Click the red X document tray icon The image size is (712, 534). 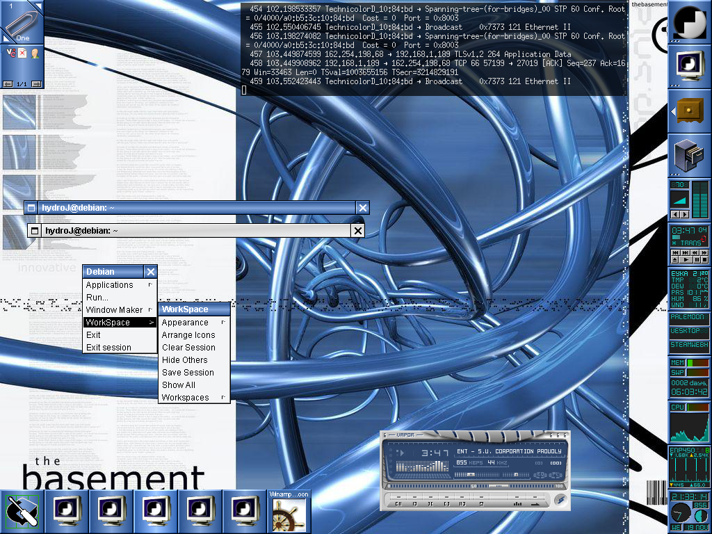pyautogui.click(x=22, y=54)
